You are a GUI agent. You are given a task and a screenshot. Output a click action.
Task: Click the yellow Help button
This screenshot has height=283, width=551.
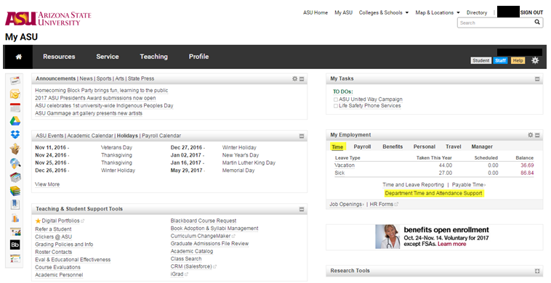tap(518, 61)
